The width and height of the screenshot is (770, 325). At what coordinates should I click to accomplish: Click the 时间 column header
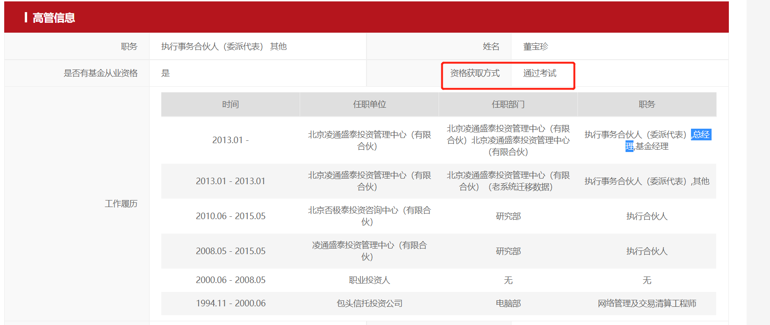pos(230,104)
